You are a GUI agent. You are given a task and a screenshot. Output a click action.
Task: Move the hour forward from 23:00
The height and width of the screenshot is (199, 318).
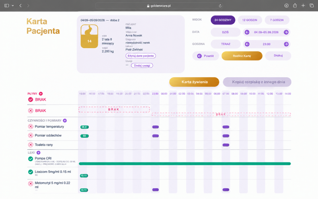coord(286,44)
